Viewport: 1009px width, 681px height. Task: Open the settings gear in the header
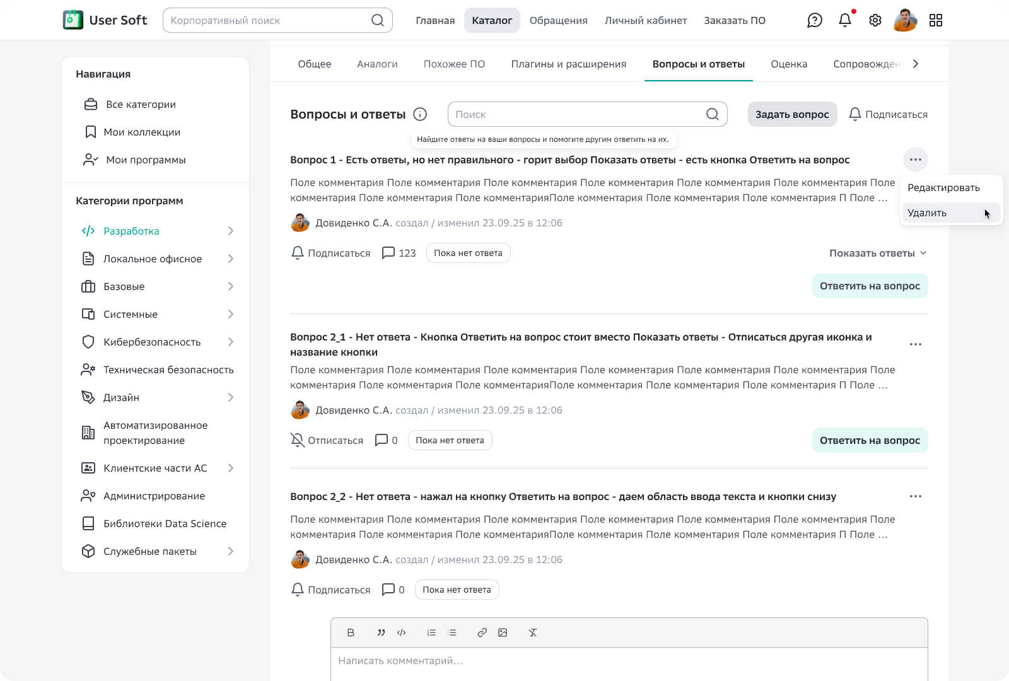click(875, 20)
